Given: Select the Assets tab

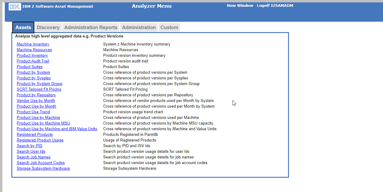Looking at the screenshot, I should (x=23, y=27).
